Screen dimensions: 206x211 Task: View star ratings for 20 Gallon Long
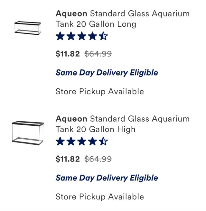82,36
